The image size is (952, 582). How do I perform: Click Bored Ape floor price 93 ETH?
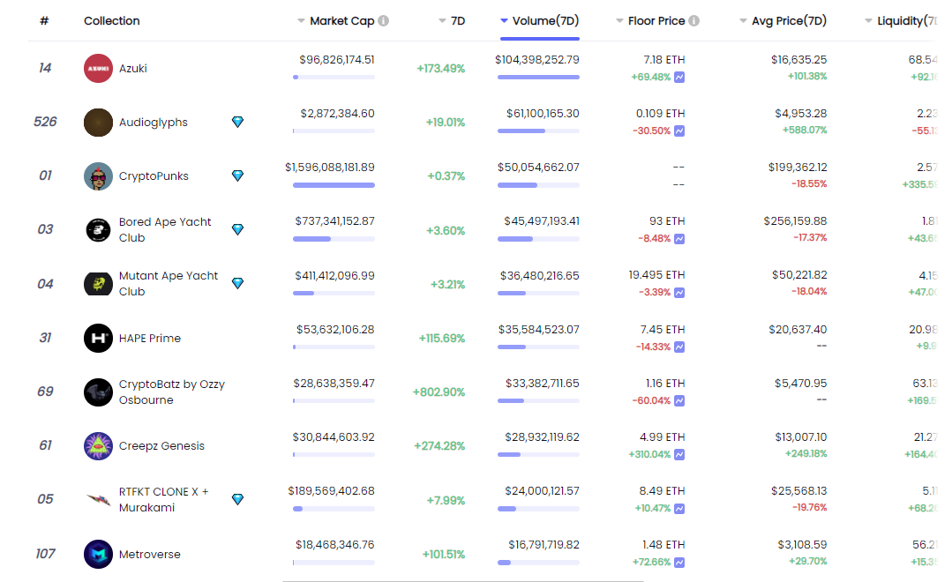[667, 221]
